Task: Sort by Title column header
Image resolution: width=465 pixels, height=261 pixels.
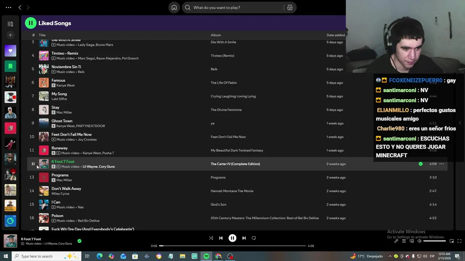Action: (42, 35)
